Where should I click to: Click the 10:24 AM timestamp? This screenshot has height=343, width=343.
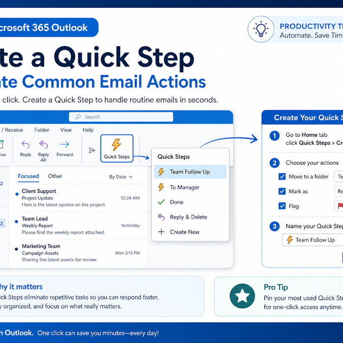coord(130,198)
